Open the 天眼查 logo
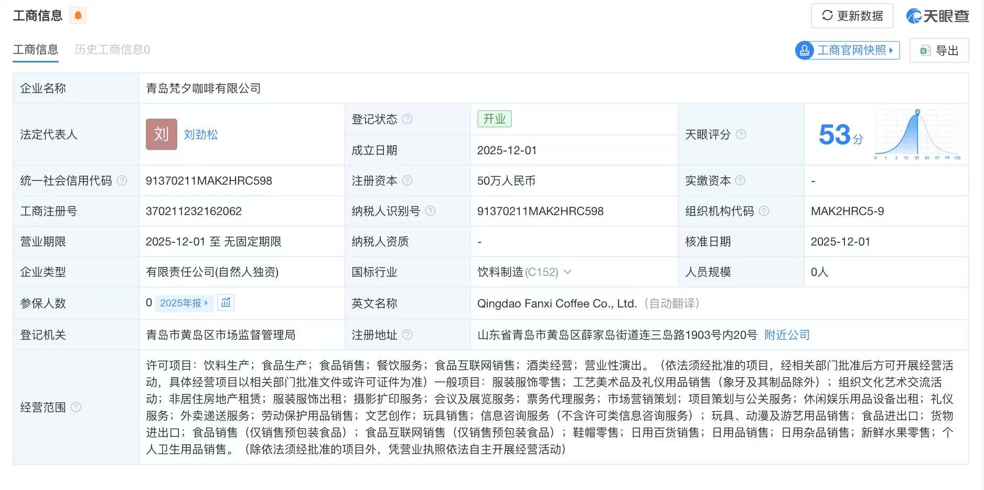This screenshot has width=984, height=490. tap(937, 16)
